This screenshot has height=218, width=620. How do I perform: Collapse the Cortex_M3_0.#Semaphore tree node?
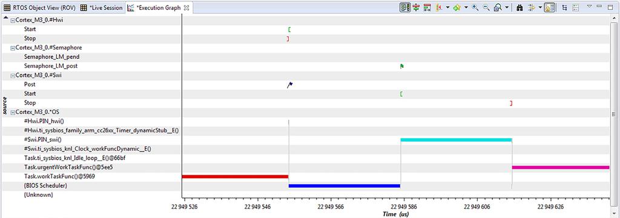pyautogui.click(x=13, y=47)
